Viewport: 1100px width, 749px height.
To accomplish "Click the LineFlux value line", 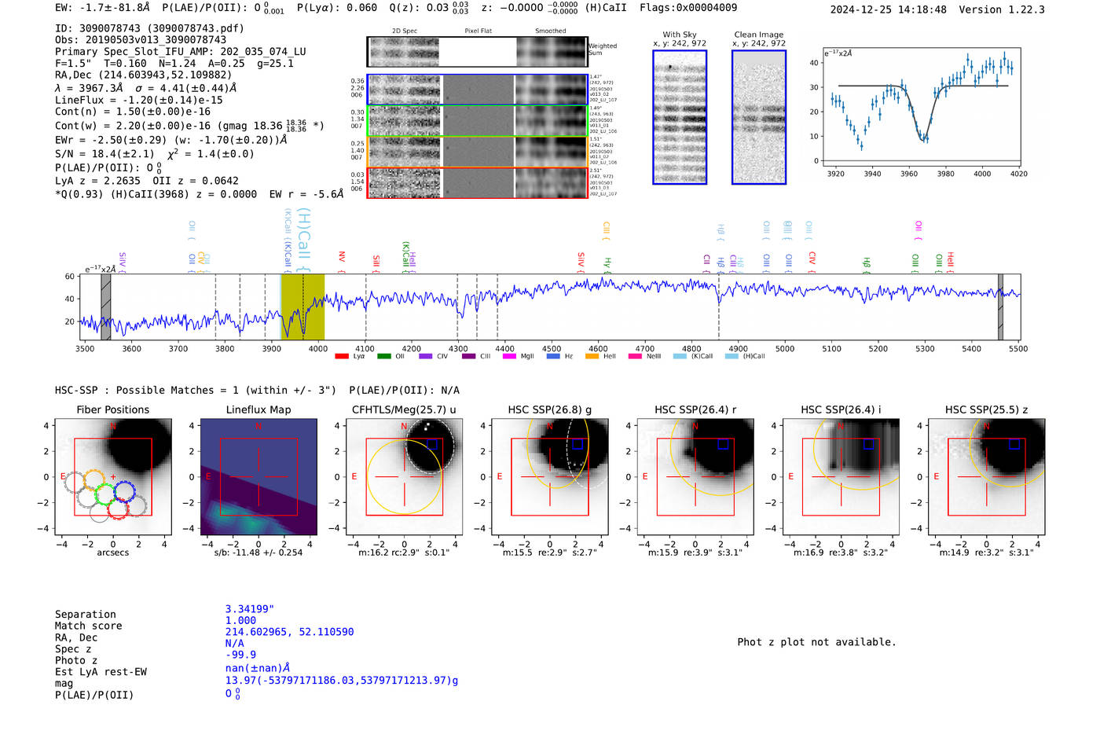I will (x=144, y=100).
